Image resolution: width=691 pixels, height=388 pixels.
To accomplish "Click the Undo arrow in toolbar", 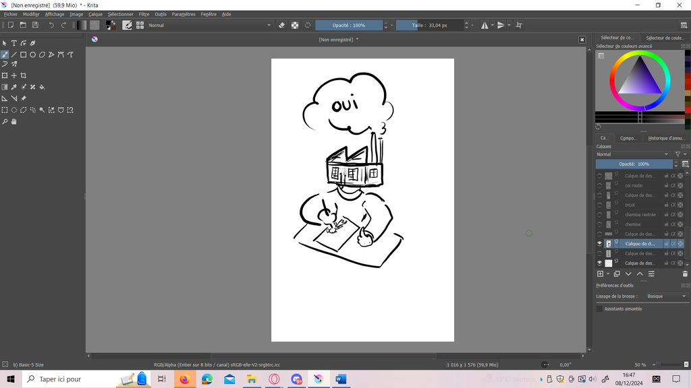I will (51, 25).
